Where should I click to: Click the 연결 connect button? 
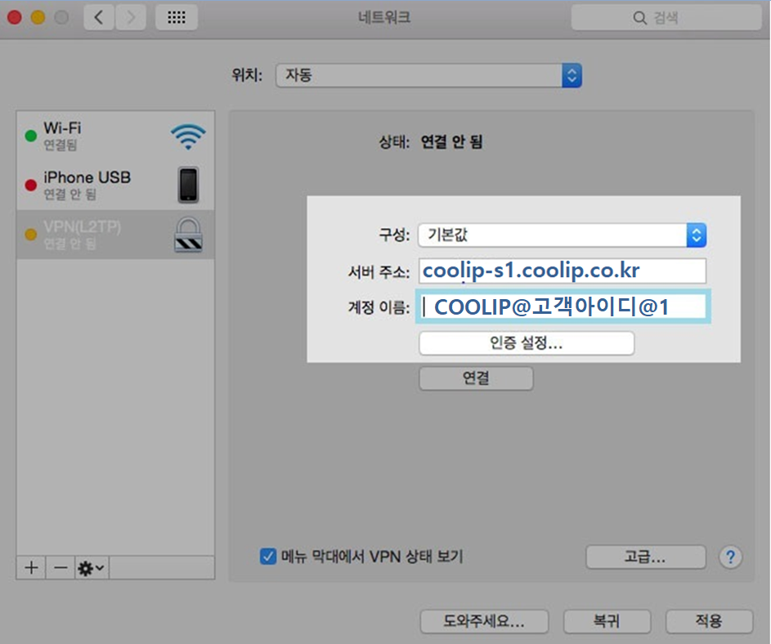(x=476, y=378)
